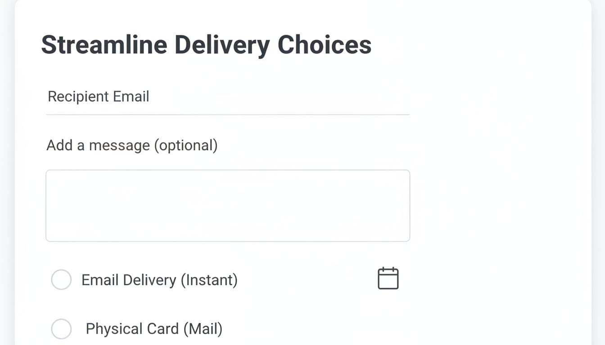This screenshot has width=605, height=345.
Task: Click the Add a message (optional) label
Action: click(x=132, y=145)
